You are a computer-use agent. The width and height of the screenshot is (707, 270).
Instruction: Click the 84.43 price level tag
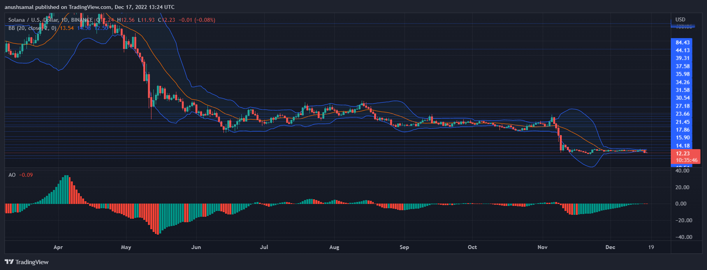click(682, 43)
